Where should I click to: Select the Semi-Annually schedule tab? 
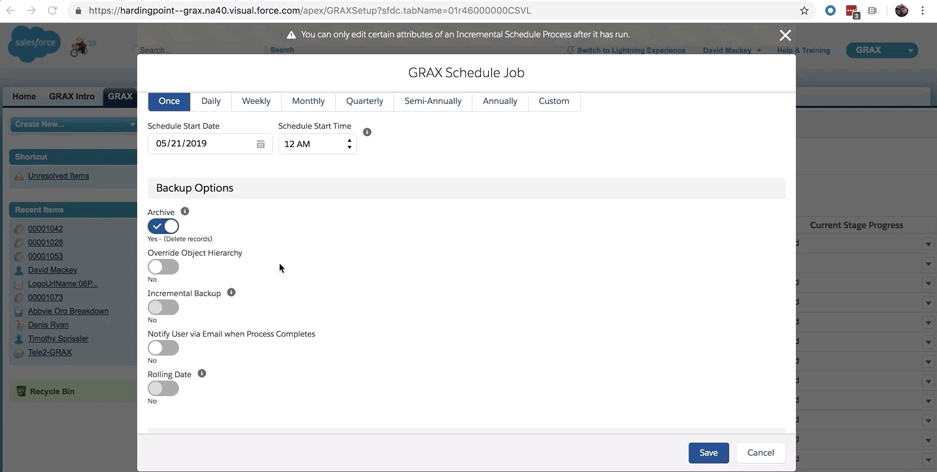[433, 101]
